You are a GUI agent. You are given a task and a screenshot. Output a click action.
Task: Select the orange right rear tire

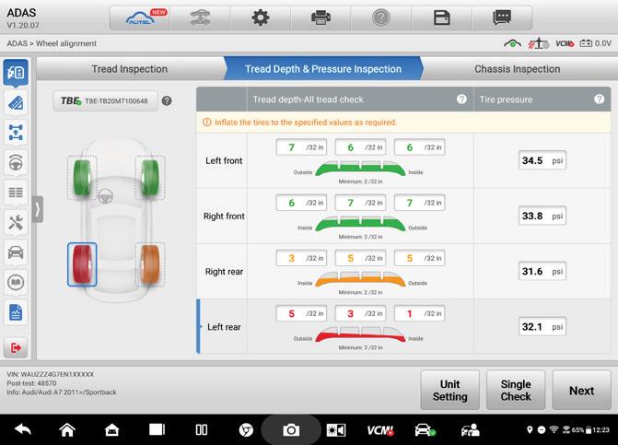[150, 264]
